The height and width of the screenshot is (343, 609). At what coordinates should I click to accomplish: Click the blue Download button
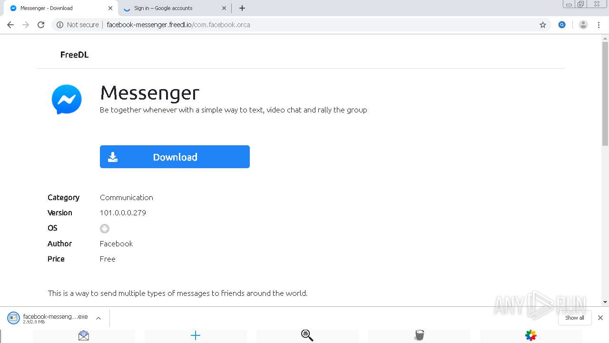pos(175,157)
